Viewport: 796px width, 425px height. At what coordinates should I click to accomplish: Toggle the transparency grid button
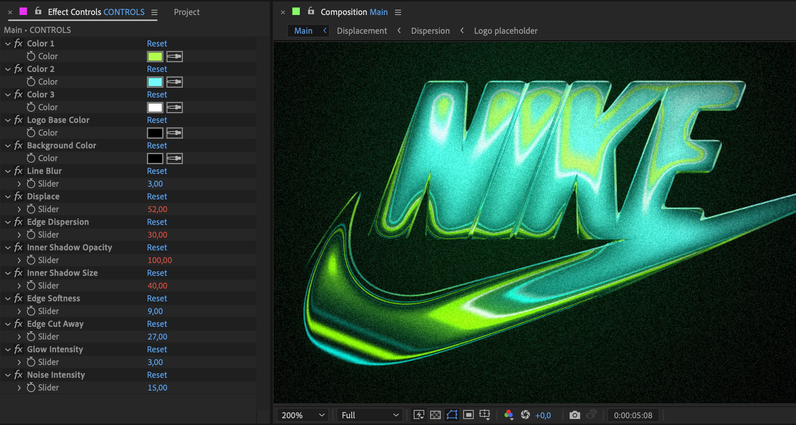tap(435, 415)
